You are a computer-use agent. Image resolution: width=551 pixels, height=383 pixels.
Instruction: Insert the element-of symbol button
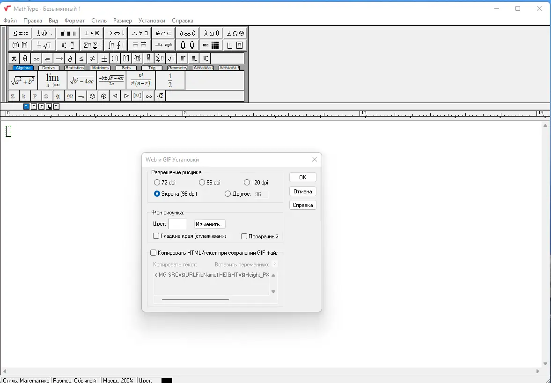point(48,59)
